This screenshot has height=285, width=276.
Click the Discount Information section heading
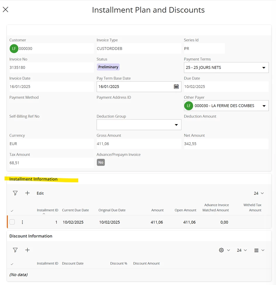(x=31, y=236)
